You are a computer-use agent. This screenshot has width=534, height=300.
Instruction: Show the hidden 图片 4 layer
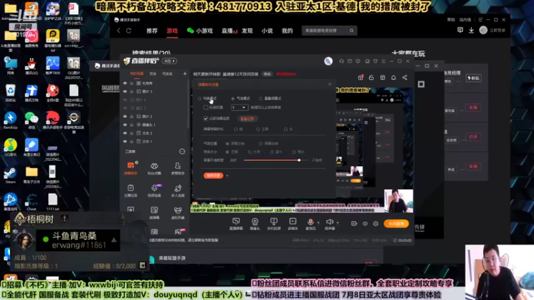point(125,99)
